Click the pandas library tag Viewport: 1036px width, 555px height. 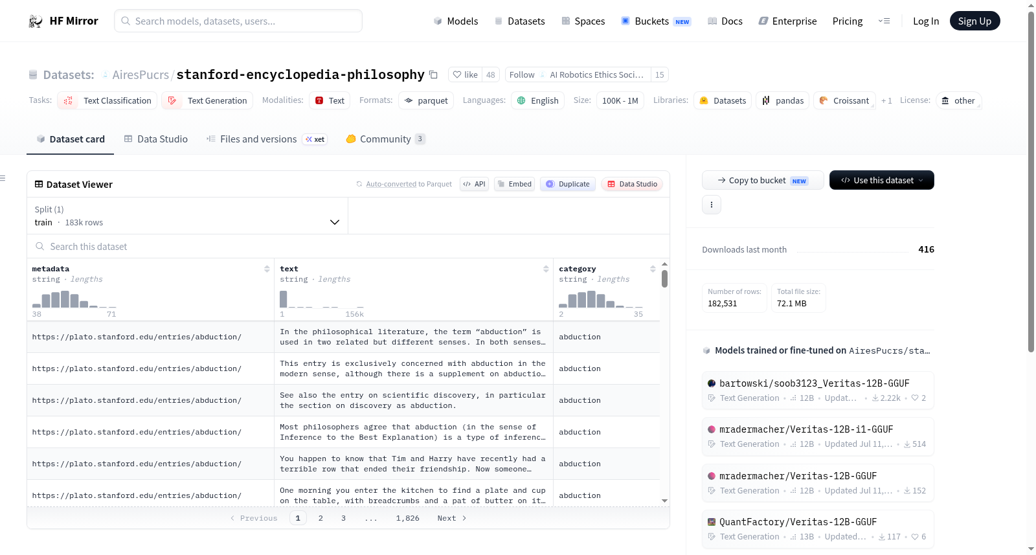point(782,100)
